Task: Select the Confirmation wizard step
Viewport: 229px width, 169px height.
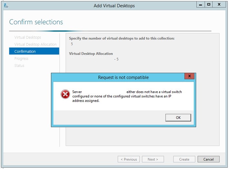Action: point(34,51)
